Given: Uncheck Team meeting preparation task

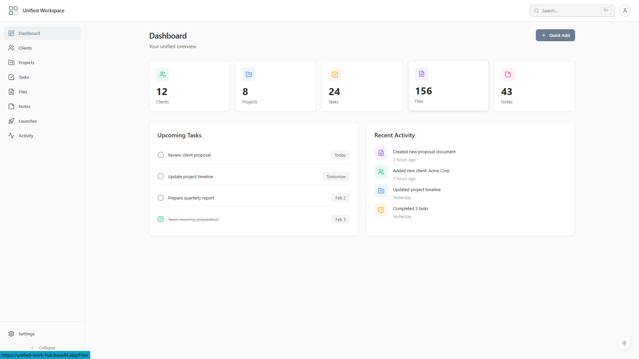Looking at the screenshot, I should [x=161, y=219].
